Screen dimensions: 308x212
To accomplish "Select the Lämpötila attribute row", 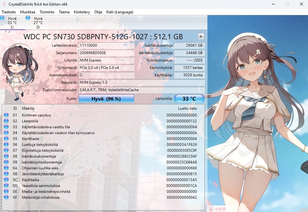I will (x=100, y=121).
